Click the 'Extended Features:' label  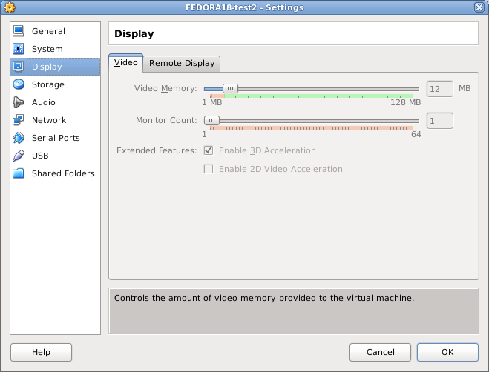click(x=157, y=150)
